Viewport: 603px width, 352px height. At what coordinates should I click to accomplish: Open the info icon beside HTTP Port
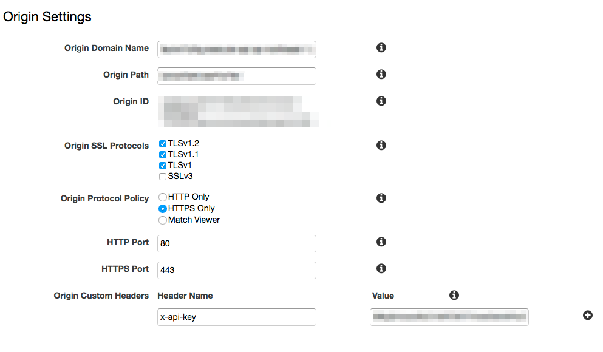point(381,242)
